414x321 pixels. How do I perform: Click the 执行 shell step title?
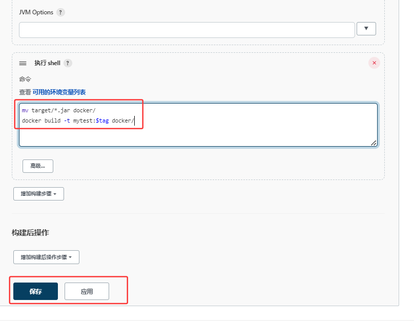[x=48, y=63]
